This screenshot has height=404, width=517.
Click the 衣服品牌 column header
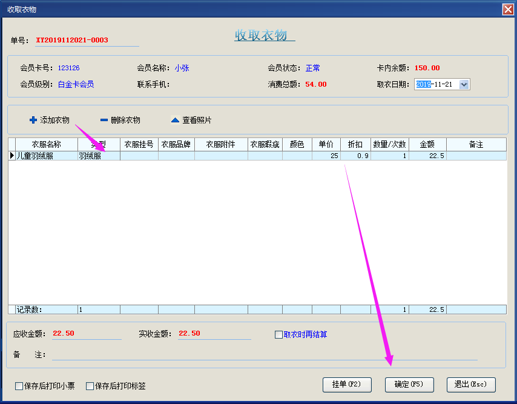[x=176, y=144]
